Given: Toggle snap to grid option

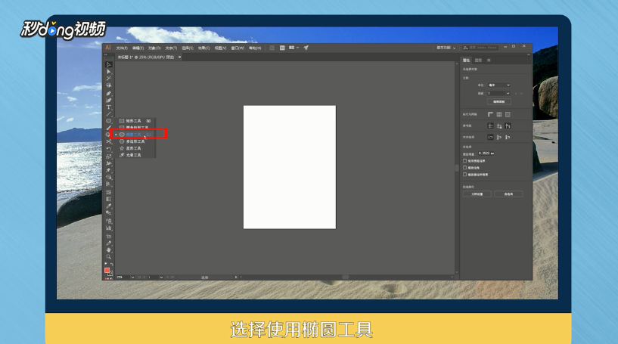Looking at the screenshot, I should 508,137.
